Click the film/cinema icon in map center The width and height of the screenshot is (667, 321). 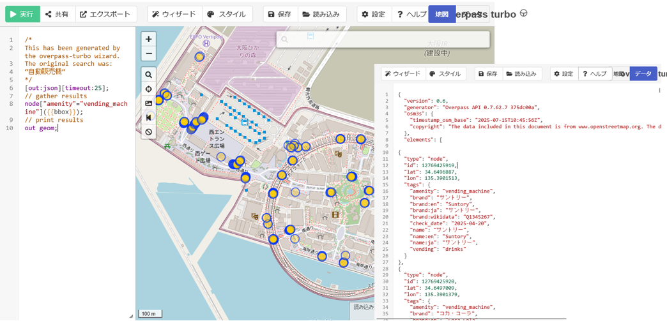[335, 214]
